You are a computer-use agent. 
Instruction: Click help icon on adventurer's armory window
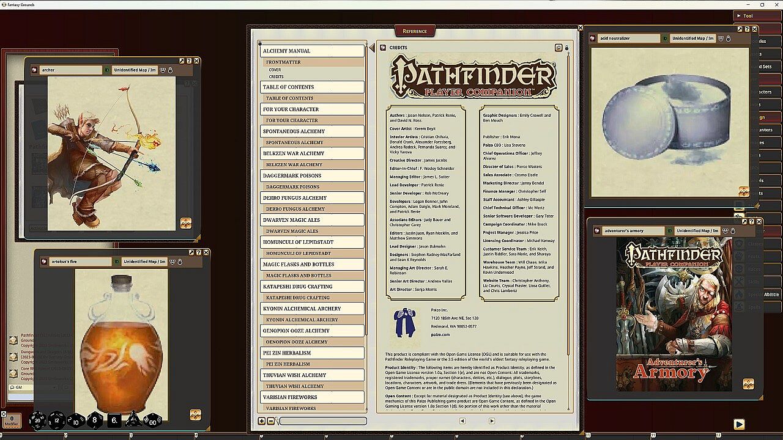[752, 222]
